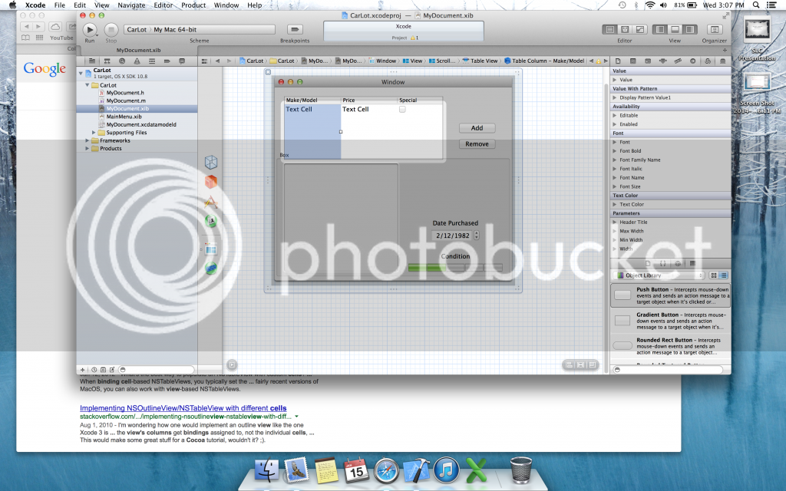Image resolution: width=786 pixels, height=491 pixels.
Task: Select the Standard editor button
Action: (610, 30)
